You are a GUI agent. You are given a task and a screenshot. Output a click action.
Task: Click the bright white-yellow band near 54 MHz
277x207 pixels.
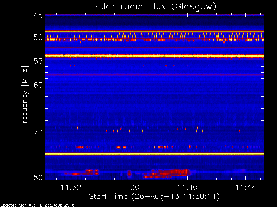pos(155,56)
